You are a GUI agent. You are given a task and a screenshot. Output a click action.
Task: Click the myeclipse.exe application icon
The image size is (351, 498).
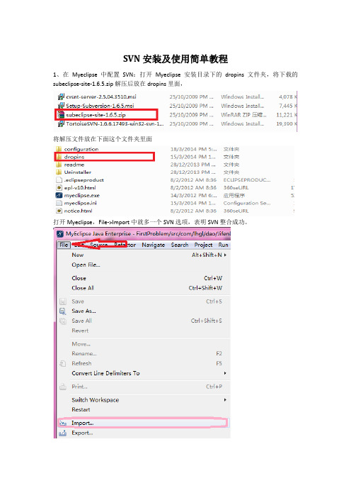59,195
